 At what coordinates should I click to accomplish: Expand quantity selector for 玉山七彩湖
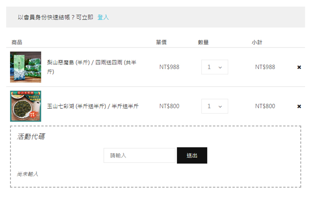pyautogui.click(x=214, y=106)
